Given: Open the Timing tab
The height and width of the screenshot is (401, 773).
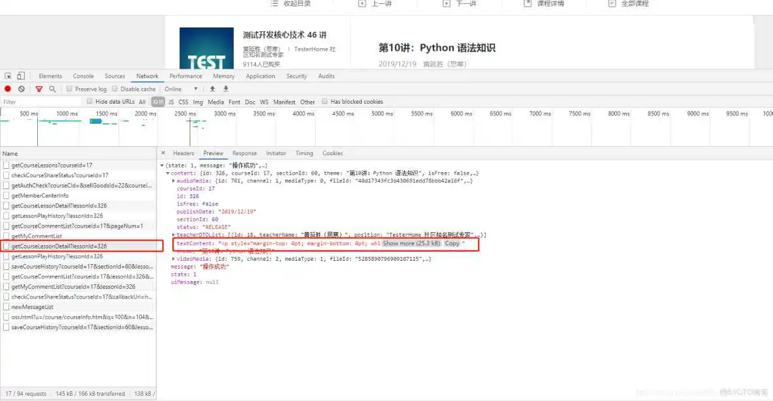Looking at the screenshot, I should [x=304, y=153].
